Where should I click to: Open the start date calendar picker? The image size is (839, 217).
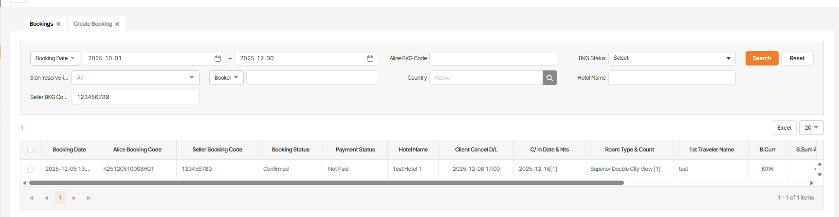point(218,58)
